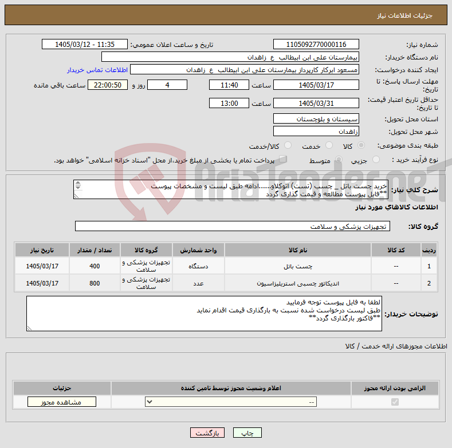Click the countdown field 22:00:50
Viewport: 452px width, 448px height.
click(x=108, y=85)
